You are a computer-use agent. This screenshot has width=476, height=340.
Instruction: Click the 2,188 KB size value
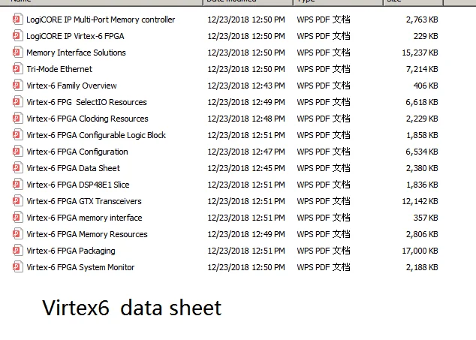(x=422, y=267)
